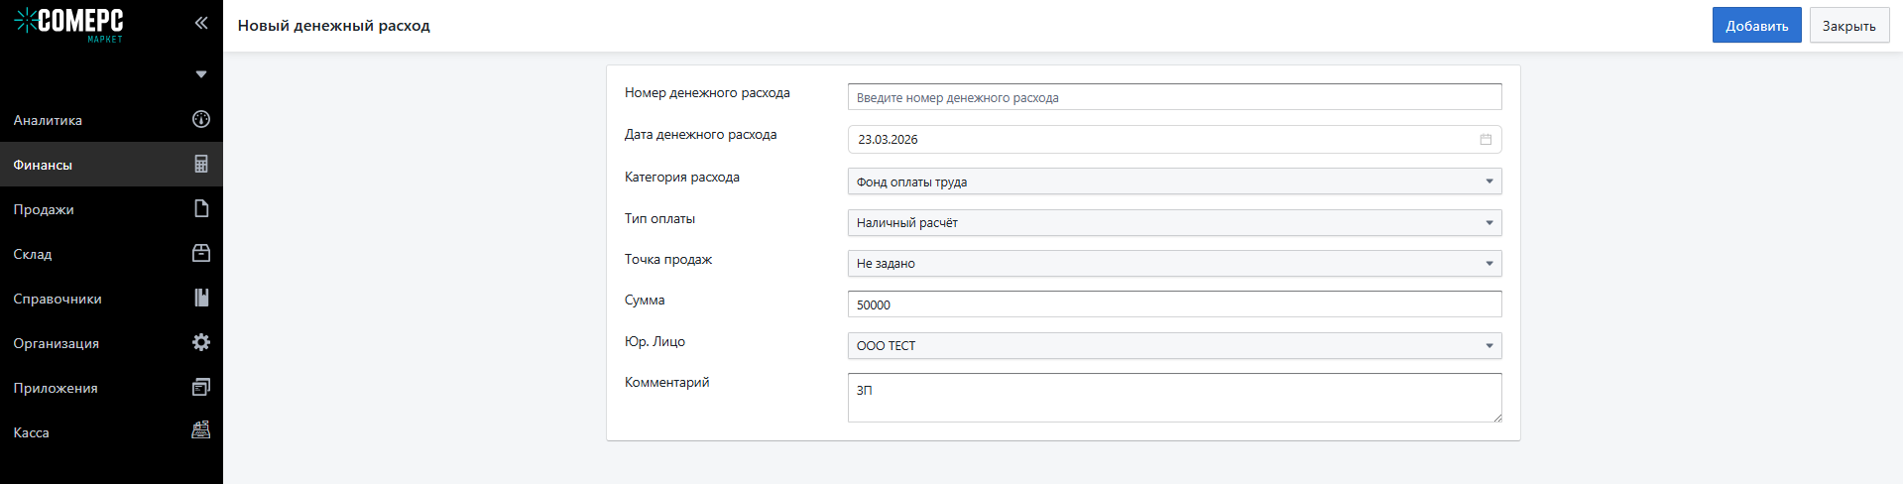Open the Юр. Лицо dropdown
Image resolution: width=1903 pixels, height=484 pixels.
(1174, 346)
